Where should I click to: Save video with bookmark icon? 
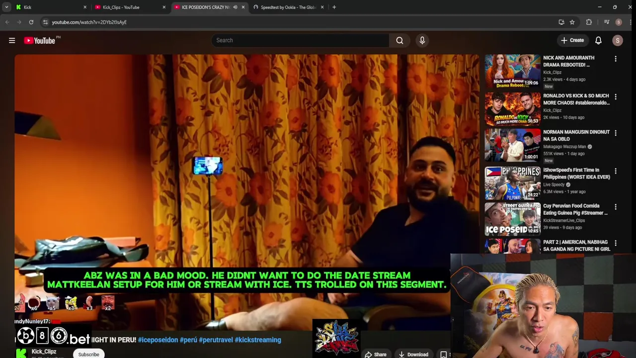tap(444, 355)
